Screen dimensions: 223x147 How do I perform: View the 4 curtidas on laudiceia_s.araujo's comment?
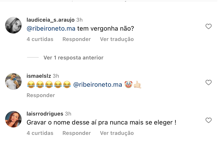tap(40, 39)
